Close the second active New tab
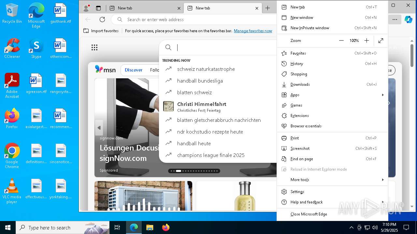Image resolution: width=417 pixels, height=234 pixels. point(257,8)
